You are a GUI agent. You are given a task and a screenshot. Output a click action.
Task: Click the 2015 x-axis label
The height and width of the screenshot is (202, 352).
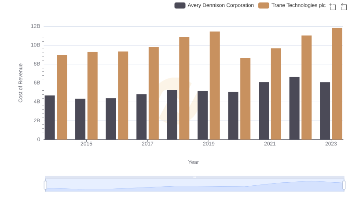[86, 144]
